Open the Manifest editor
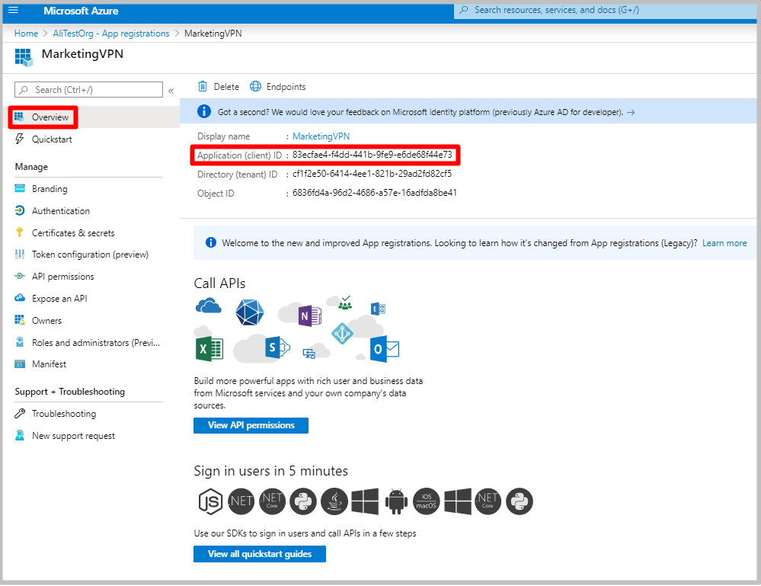761x586 pixels. pyautogui.click(x=49, y=364)
